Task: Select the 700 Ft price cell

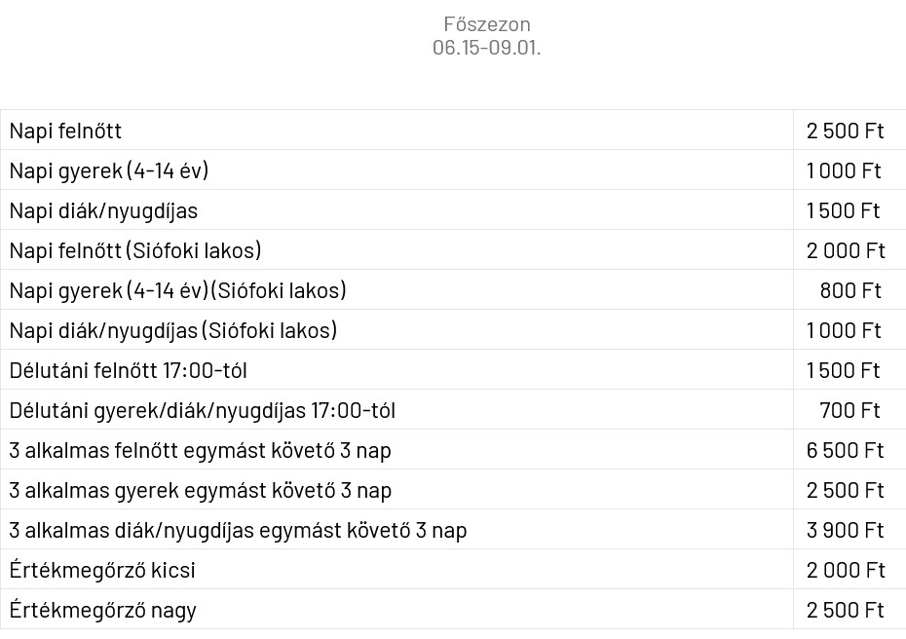Action: click(849, 410)
